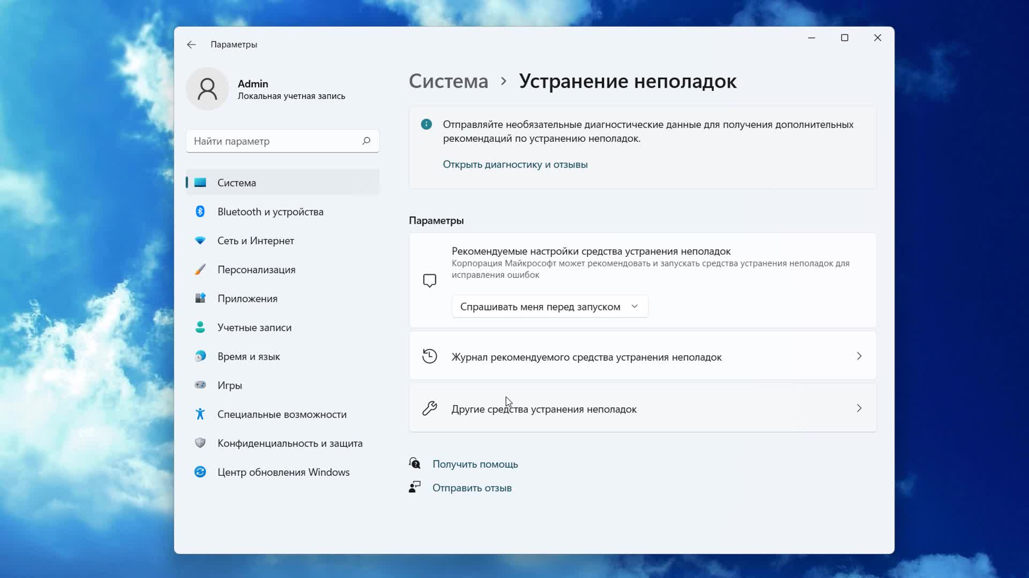Click the back arrow icon

coord(191,44)
